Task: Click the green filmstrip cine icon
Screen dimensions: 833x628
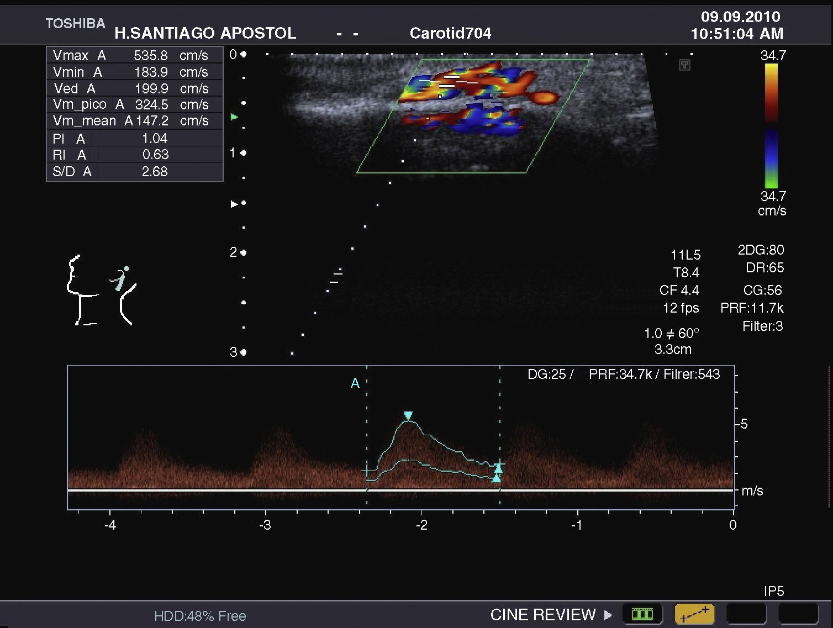Action: coord(642,614)
